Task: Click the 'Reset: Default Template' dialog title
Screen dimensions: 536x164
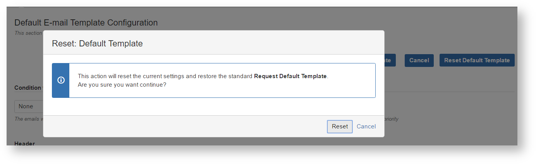Action: (97, 44)
